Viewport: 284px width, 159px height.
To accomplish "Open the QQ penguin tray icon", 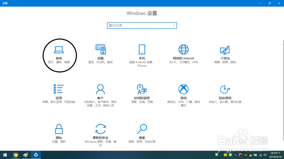I will 250,155.
